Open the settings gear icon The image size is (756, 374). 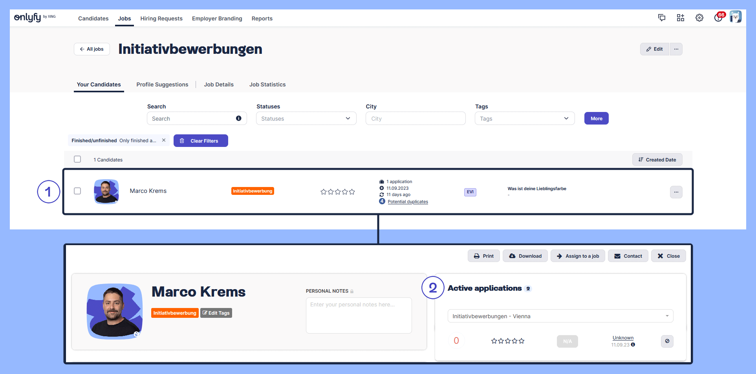pyautogui.click(x=699, y=18)
